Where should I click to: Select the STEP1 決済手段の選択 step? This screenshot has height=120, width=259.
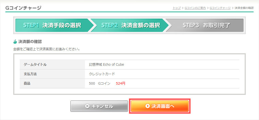click(x=52, y=26)
